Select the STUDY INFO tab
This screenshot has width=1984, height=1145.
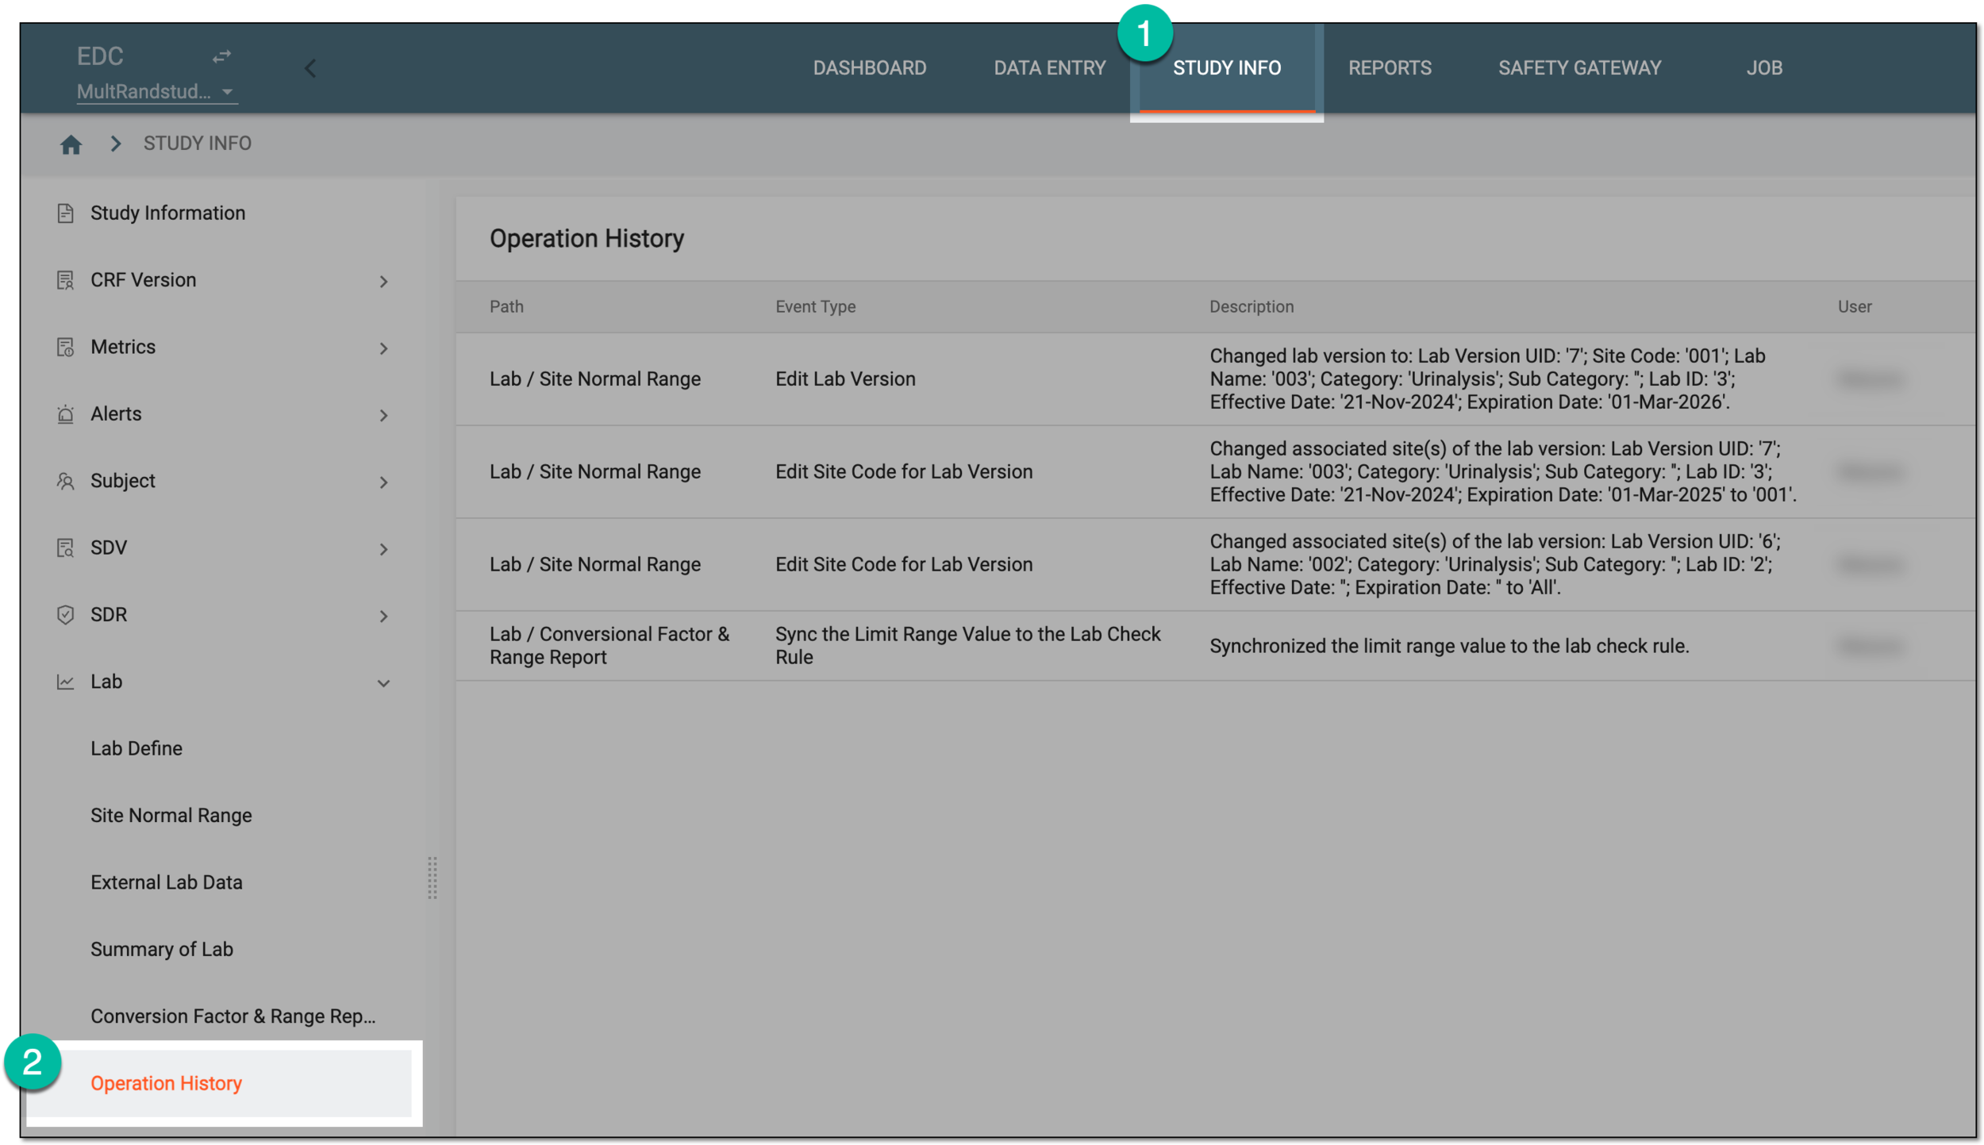point(1226,68)
